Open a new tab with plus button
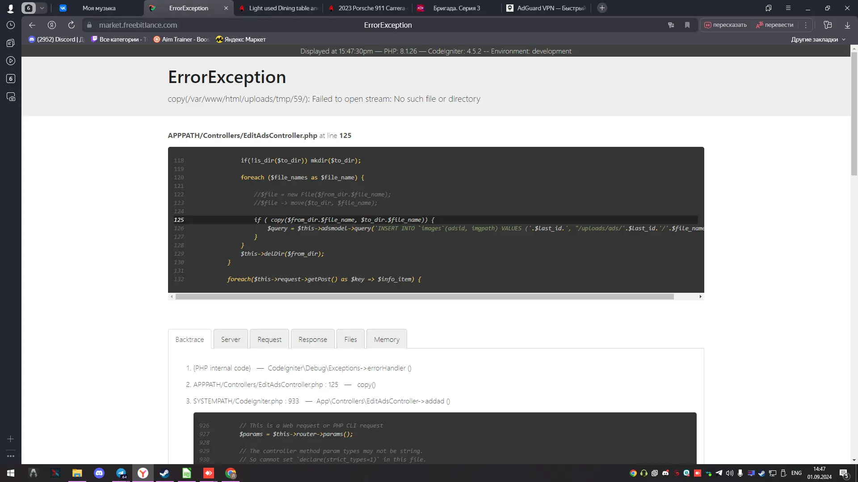The width and height of the screenshot is (858, 482). (602, 8)
